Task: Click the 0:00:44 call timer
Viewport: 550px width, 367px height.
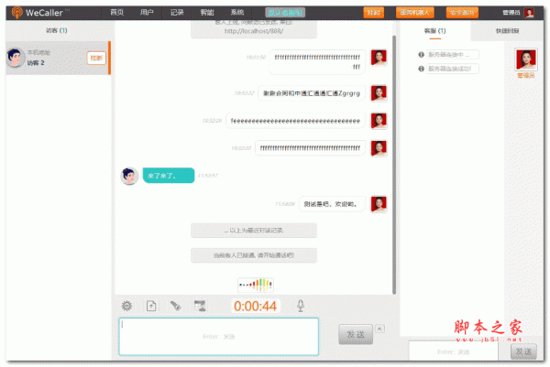Action: [256, 306]
